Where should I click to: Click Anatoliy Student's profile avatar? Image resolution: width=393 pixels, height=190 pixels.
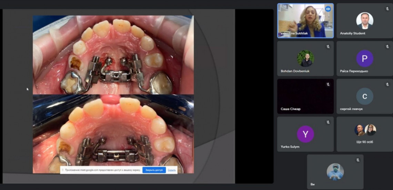coord(365,21)
